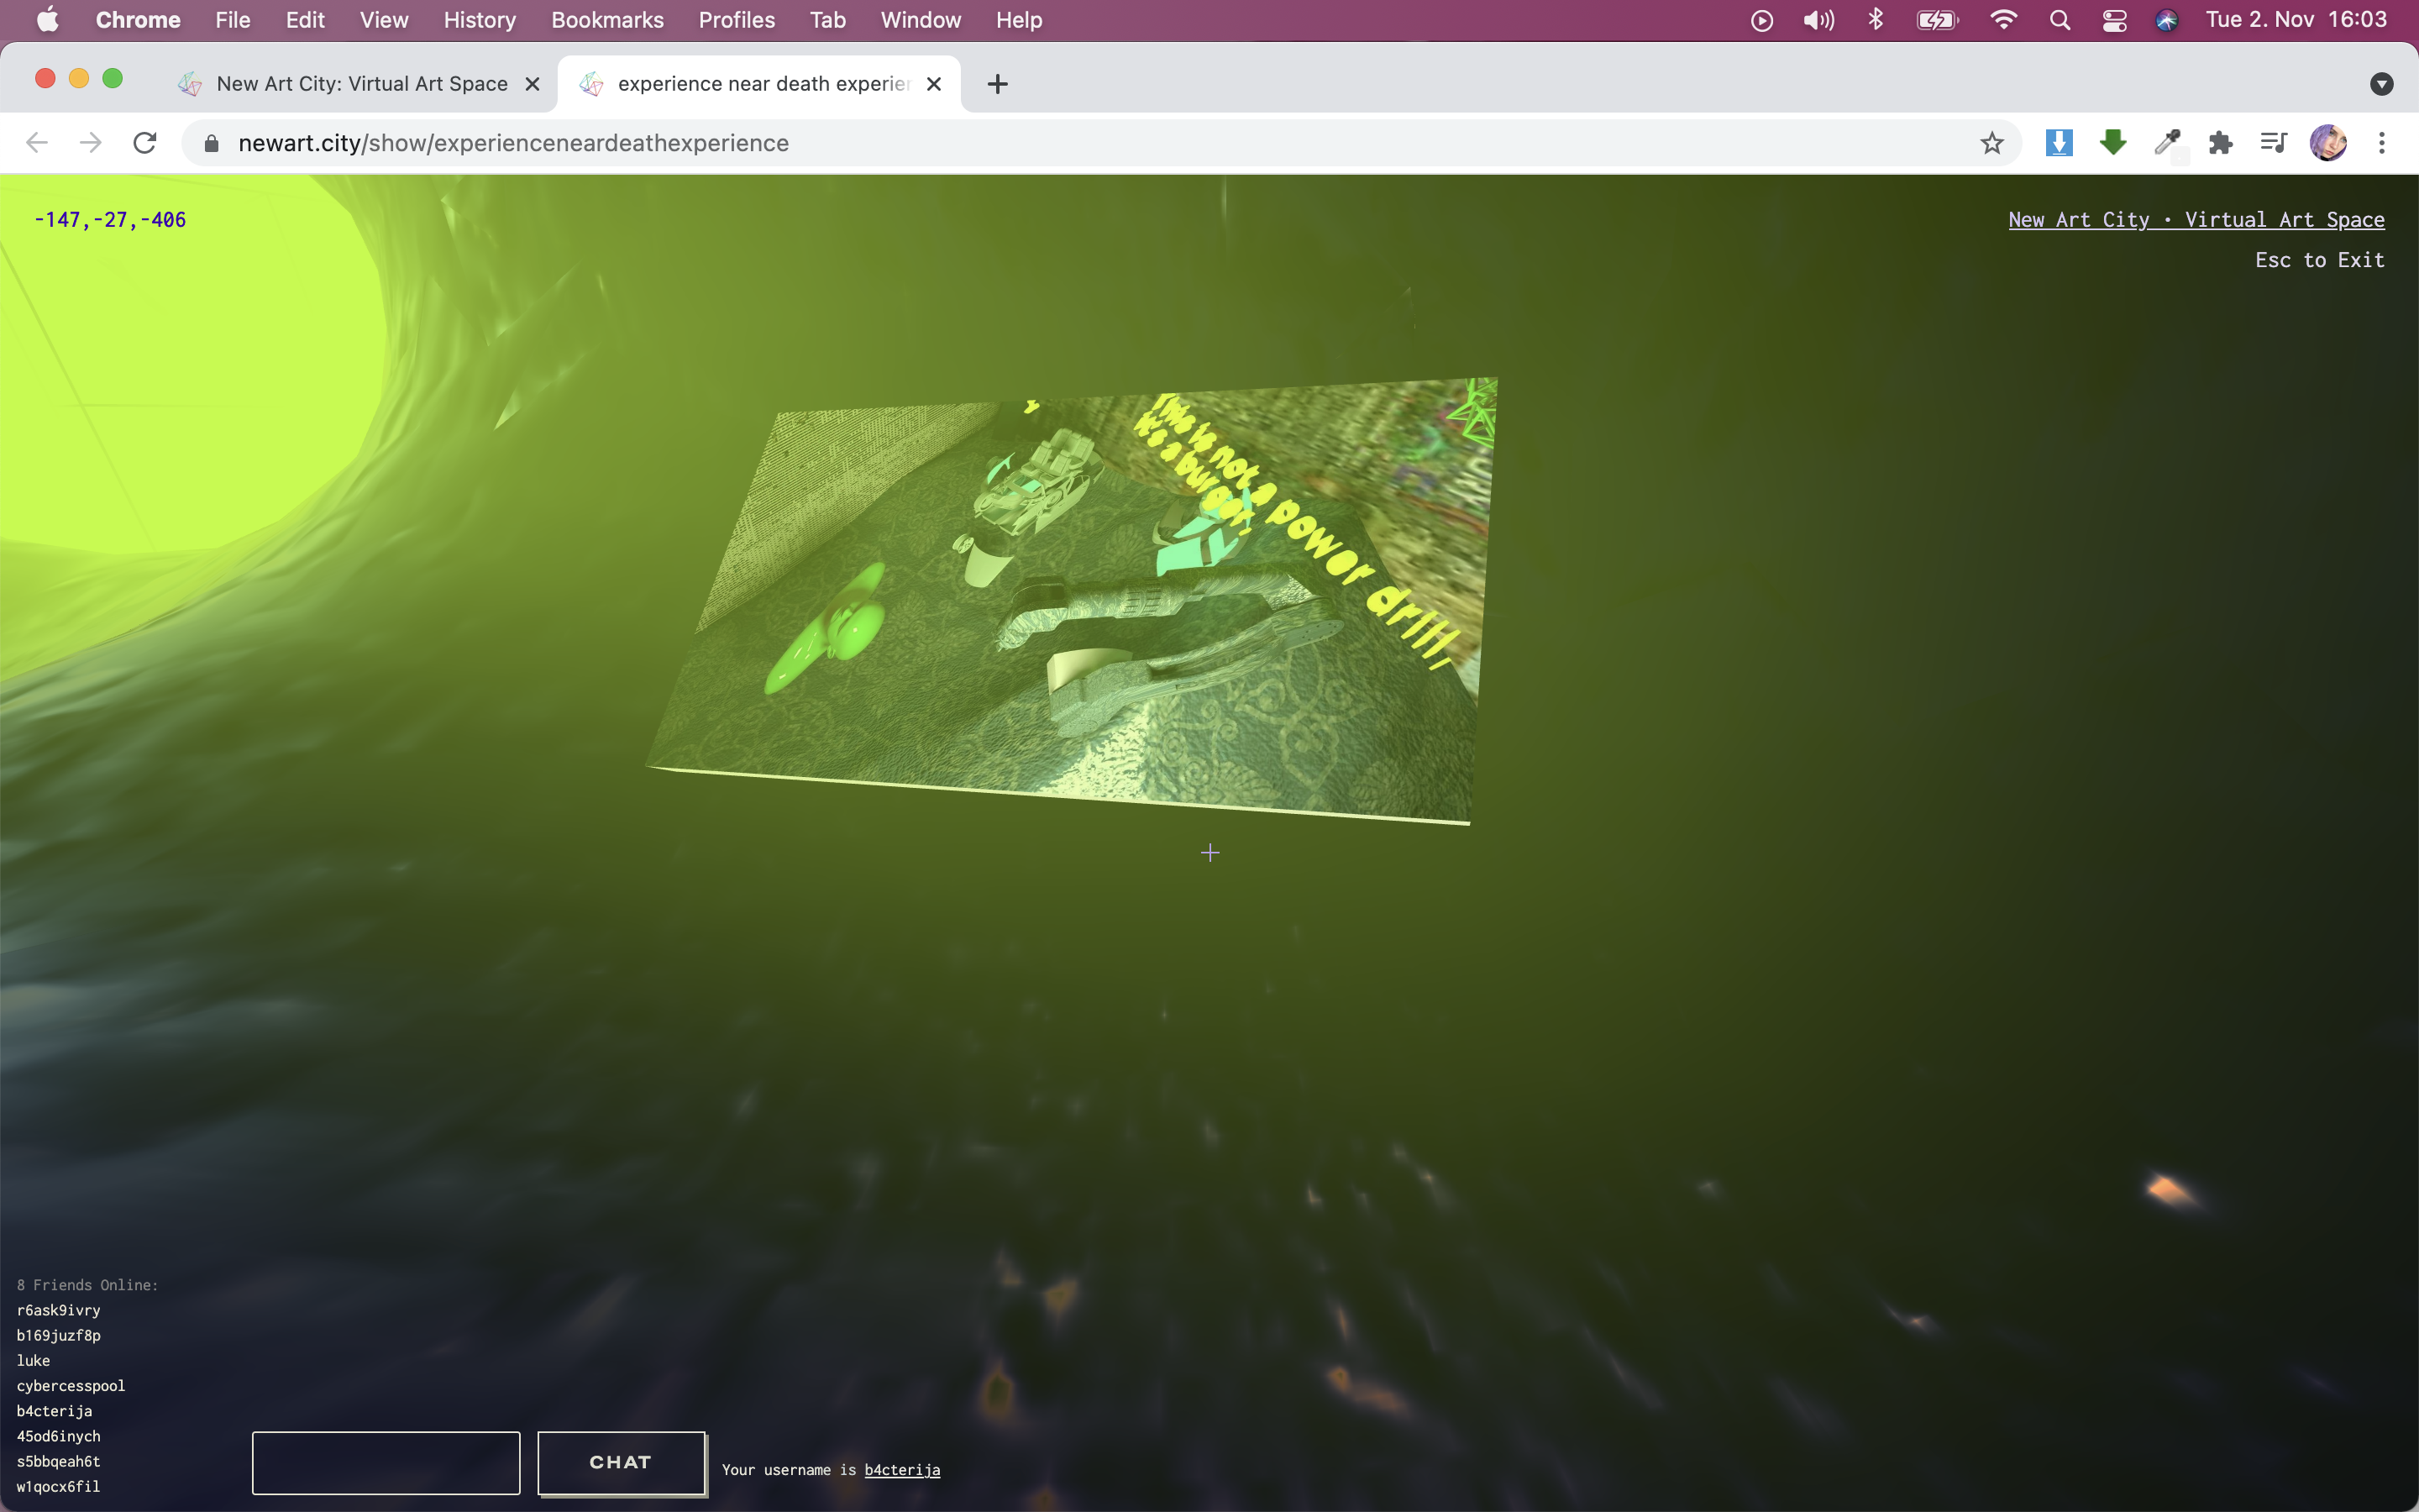Open Bluetooth status in menu bar

point(1876,20)
